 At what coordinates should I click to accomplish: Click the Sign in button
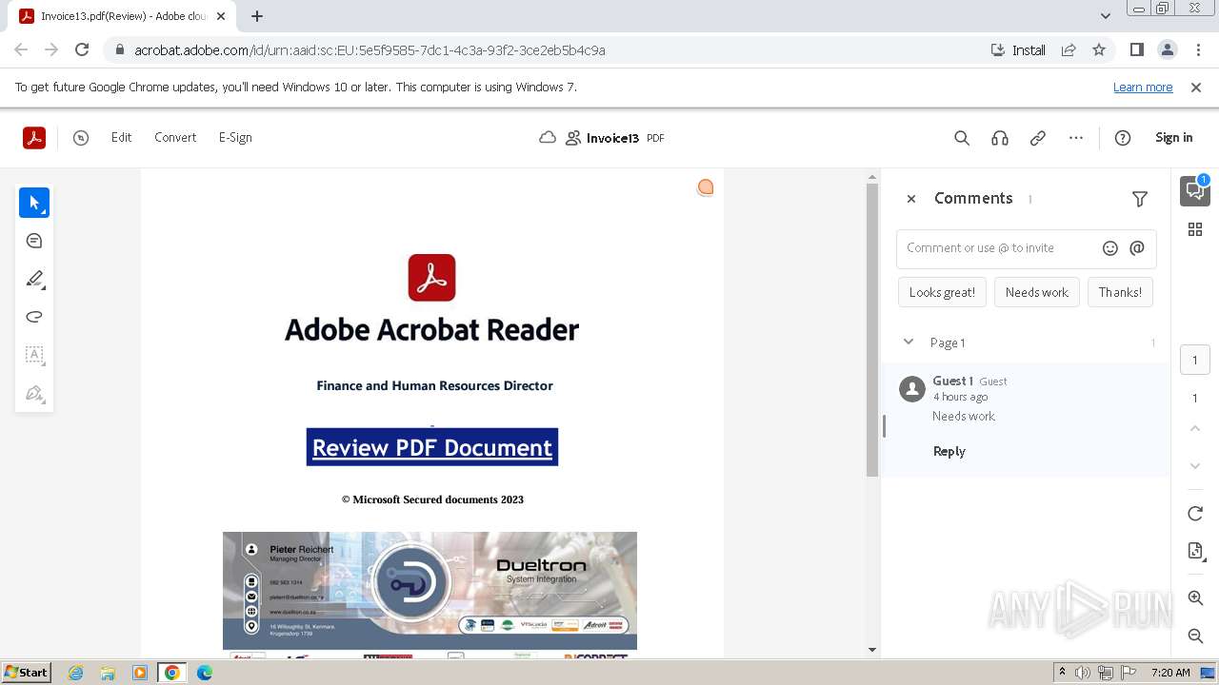1174,138
